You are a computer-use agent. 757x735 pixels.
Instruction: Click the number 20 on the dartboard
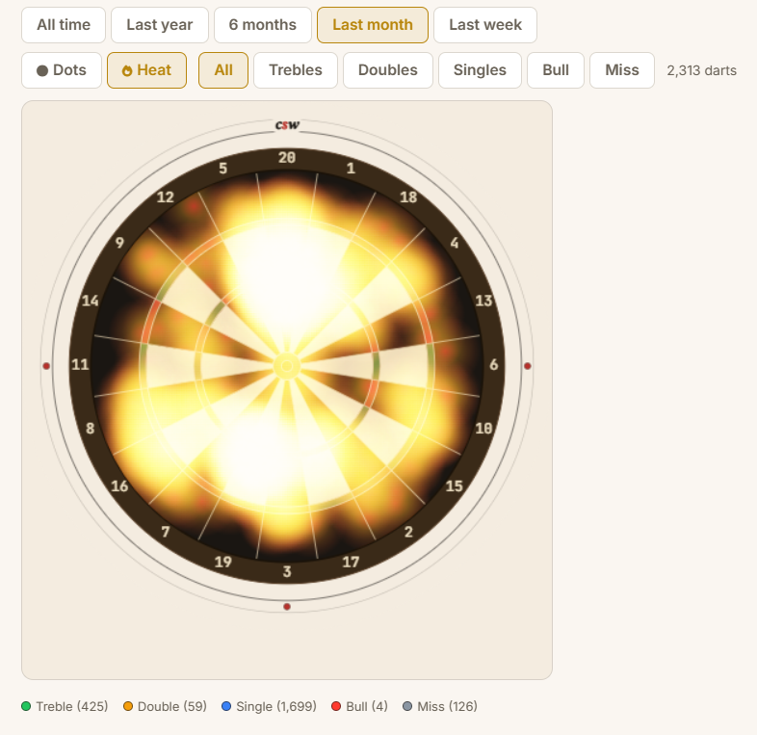click(x=287, y=158)
